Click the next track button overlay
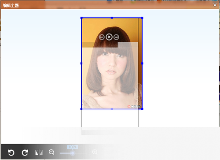This screenshot has width=220, height=160. click(116, 37)
